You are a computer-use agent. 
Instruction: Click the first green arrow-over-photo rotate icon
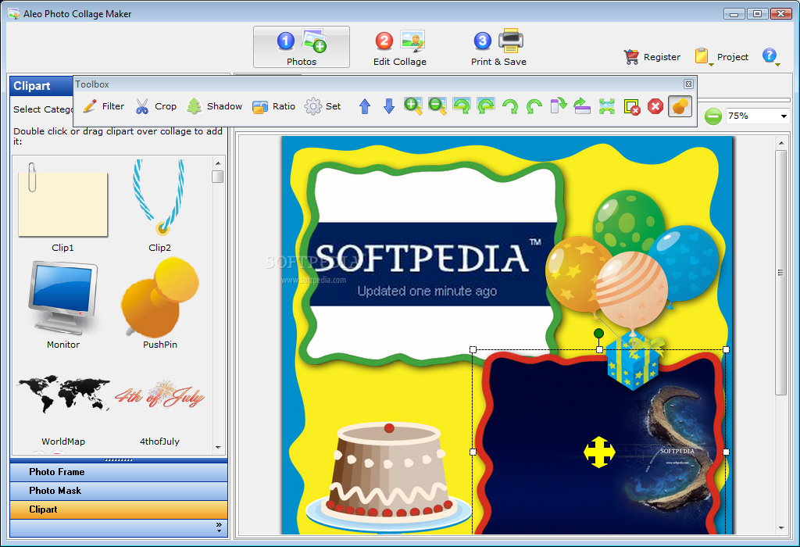click(462, 106)
